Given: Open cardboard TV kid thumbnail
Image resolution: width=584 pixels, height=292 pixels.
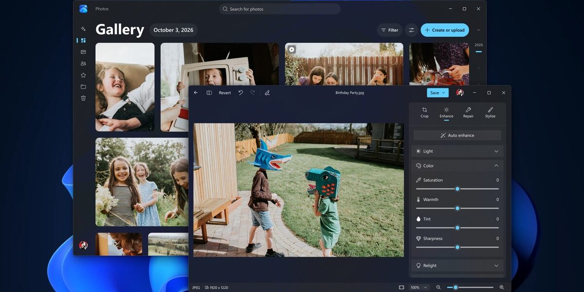Looking at the screenshot, I should [x=220, y=64].
